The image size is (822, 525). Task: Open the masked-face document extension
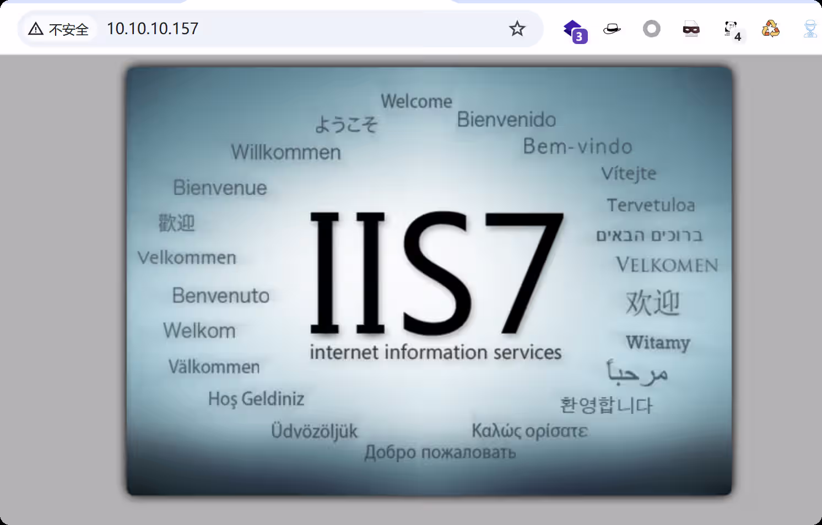click(x=691, y=29)
